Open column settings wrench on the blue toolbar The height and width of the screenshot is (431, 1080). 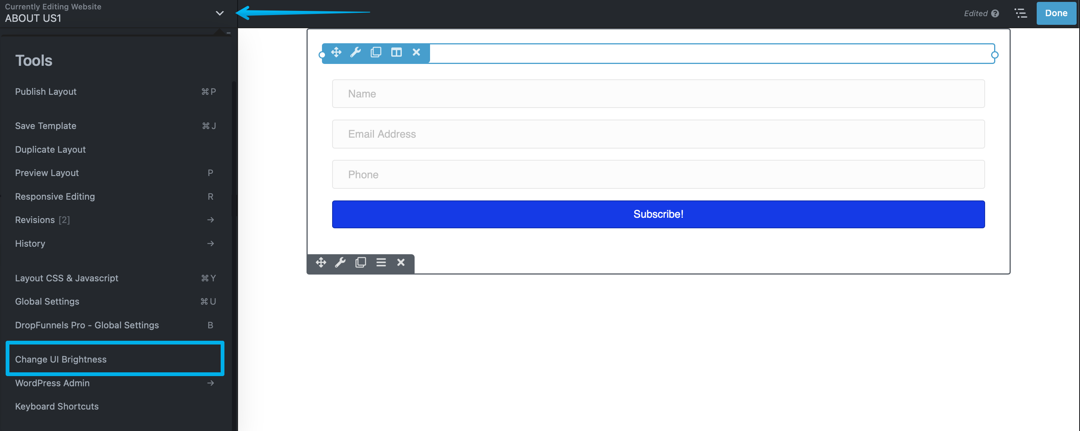[355, 52]
